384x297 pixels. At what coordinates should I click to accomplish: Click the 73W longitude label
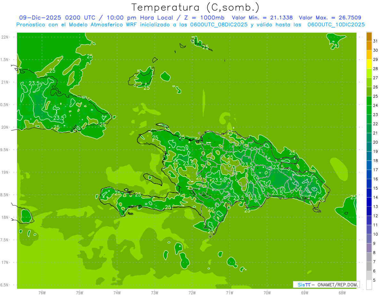tap(155, 293)
